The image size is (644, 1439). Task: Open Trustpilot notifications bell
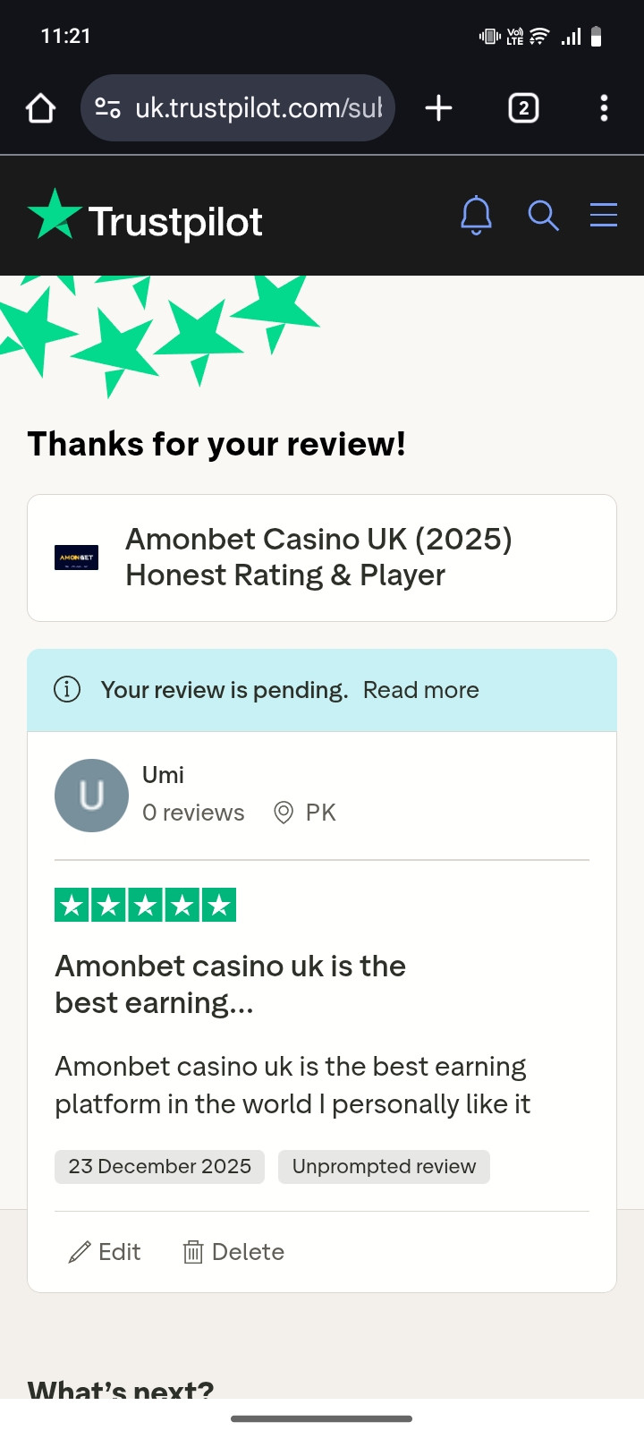click(476, 216)
